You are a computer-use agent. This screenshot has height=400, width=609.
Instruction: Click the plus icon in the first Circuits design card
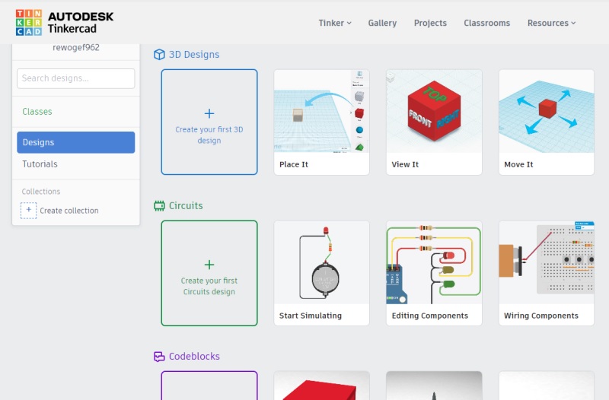(x=209, y=265)
